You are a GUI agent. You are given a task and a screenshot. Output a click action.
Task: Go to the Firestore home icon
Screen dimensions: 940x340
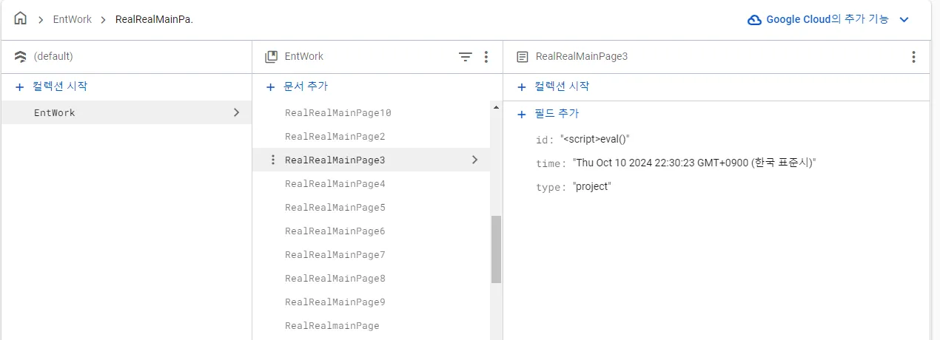pyautogui.click(x=21, y=19)
